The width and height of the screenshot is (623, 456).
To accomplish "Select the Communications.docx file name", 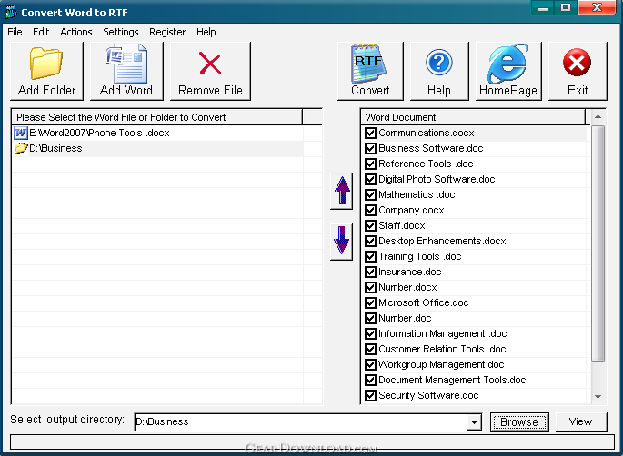I will coord(427,133).
